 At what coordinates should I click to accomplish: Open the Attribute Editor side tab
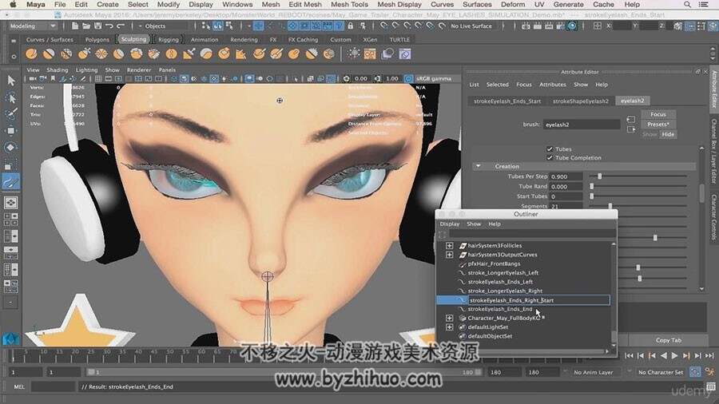[714, 89]
